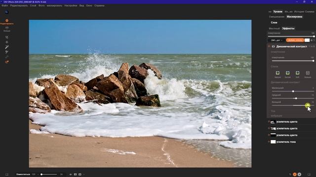Screen dimensions: 316x177
Task: Open the Вид menu
Action: pos(81,5)
